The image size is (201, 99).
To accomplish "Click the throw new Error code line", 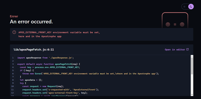I will point(90,74).
